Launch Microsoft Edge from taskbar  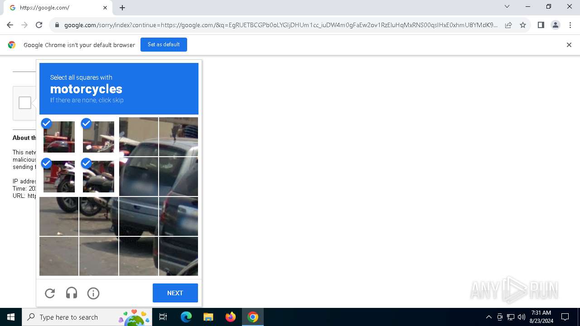tap(186, 317)
